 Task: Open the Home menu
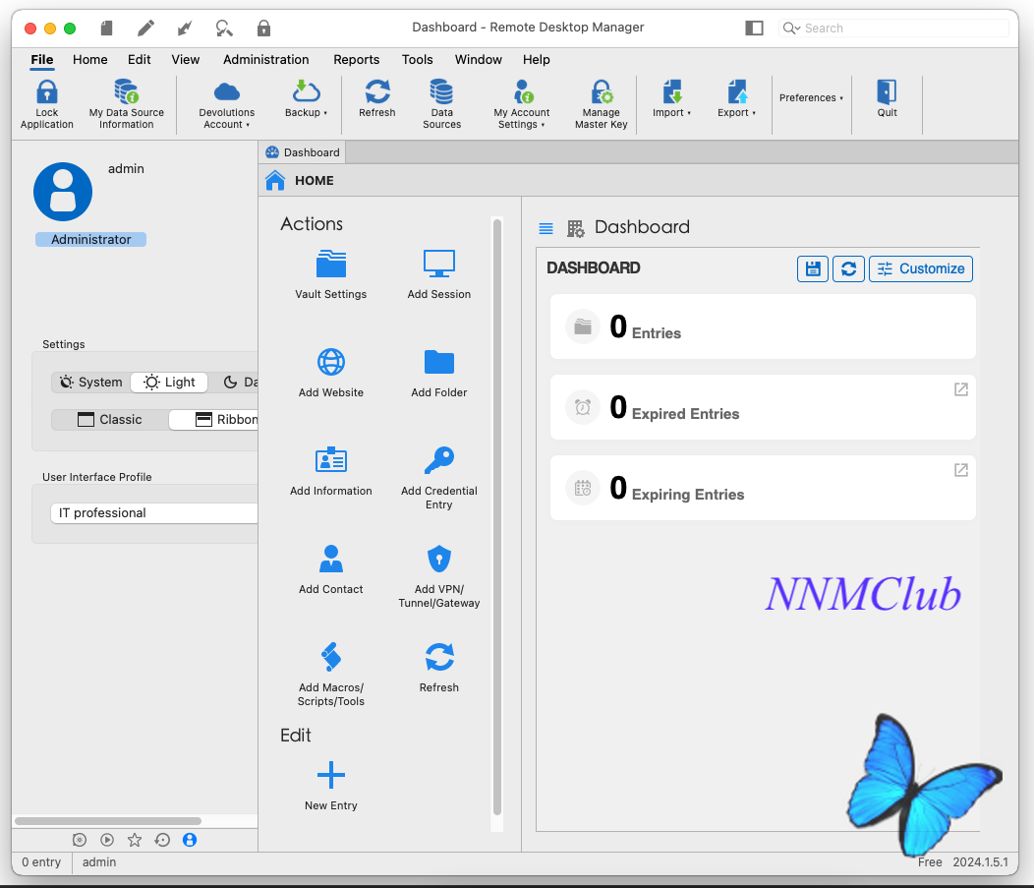tap(90, 59)
